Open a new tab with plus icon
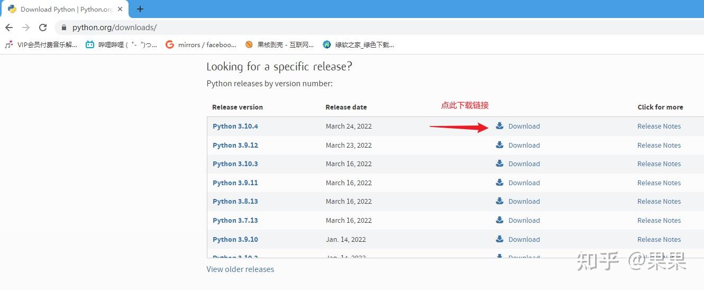The image size is (704, 290). pyautogui.click(x=140, y=9)
